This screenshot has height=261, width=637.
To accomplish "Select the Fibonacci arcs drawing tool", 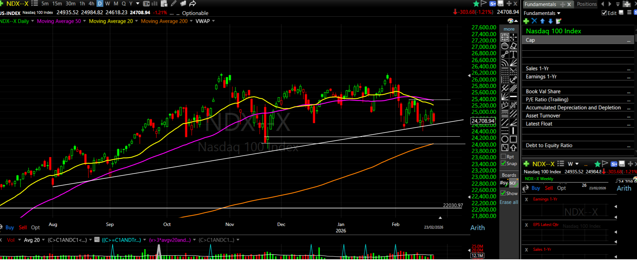I will pos(505,63).
